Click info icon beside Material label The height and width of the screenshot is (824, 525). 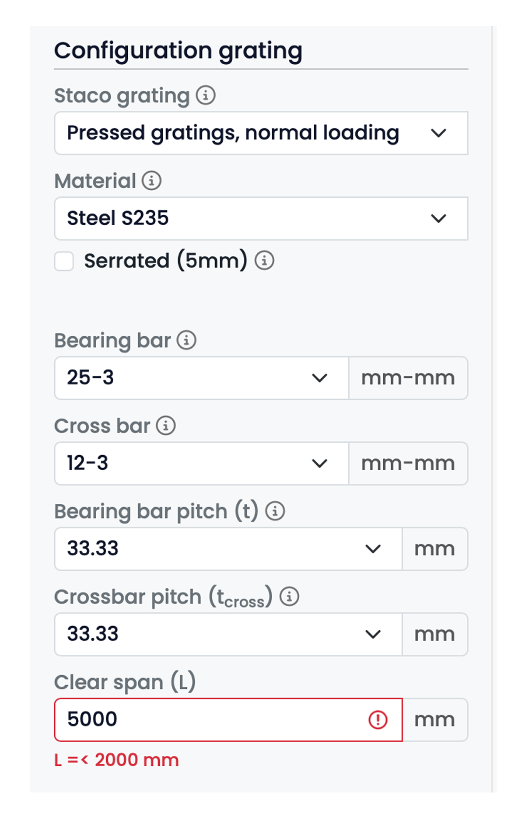pos(151,180)
